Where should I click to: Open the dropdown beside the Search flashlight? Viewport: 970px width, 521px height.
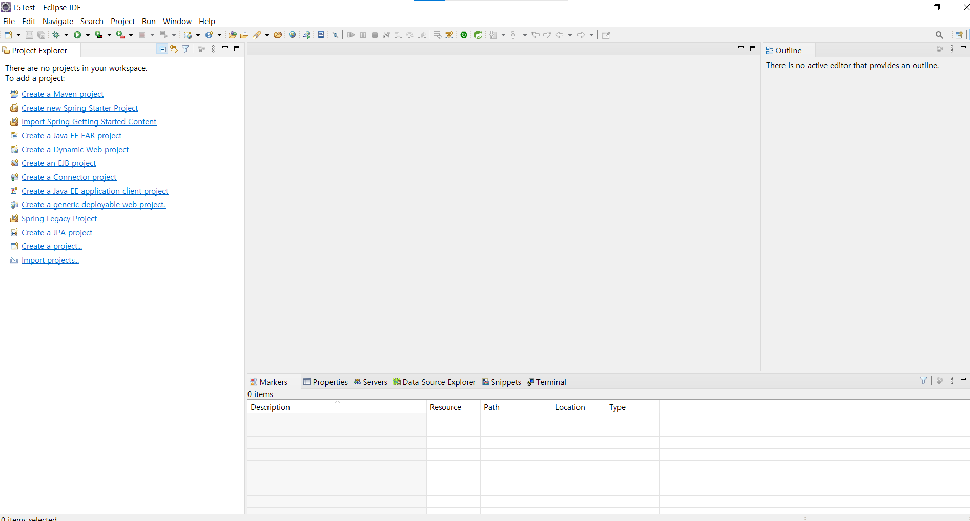point(267,35)
